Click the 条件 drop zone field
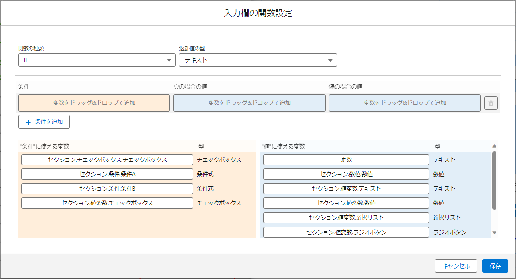The width and height of the screenshot is (516, 279). 94,103
